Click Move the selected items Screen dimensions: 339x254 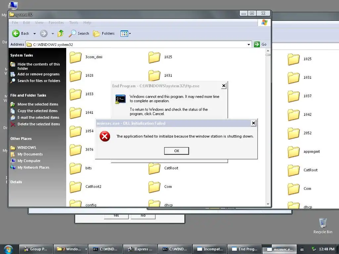[38, 104]
